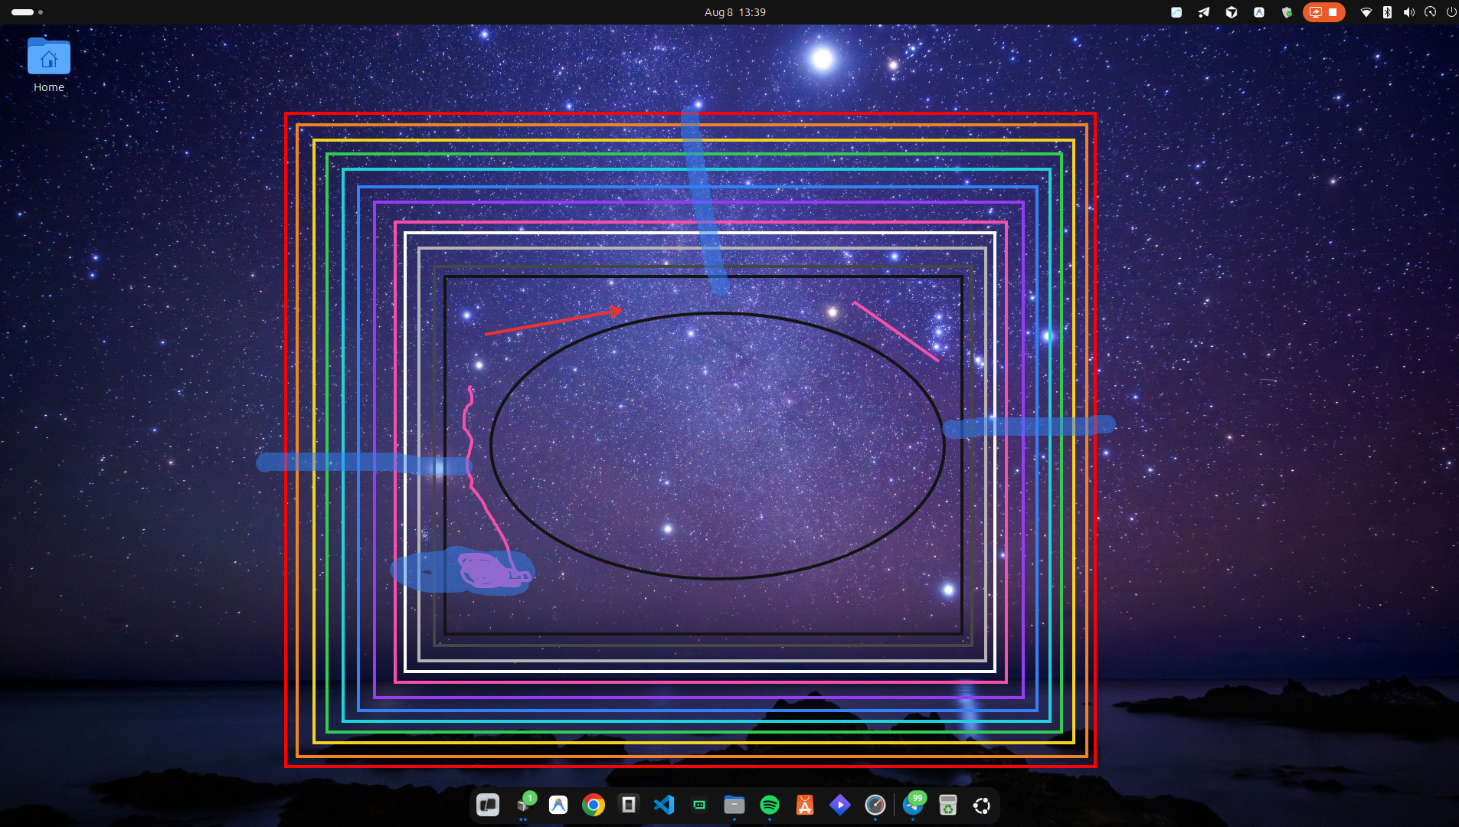Open the cube app with badge 1
This screenshot has height=827, width=1459.
pyautogui.click(x=525, y=804)
